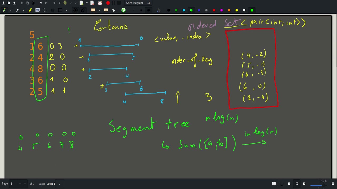Click the save document icon

(3, 3)
